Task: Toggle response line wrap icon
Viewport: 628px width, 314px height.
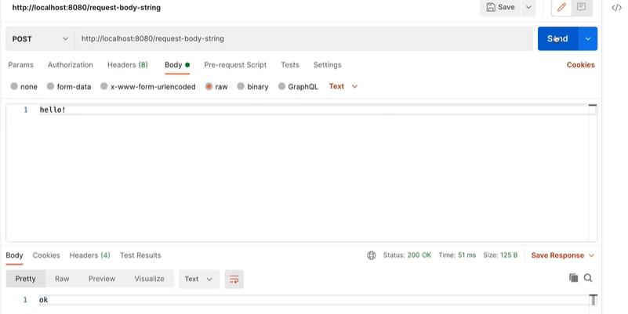Action: pos(234,280)
